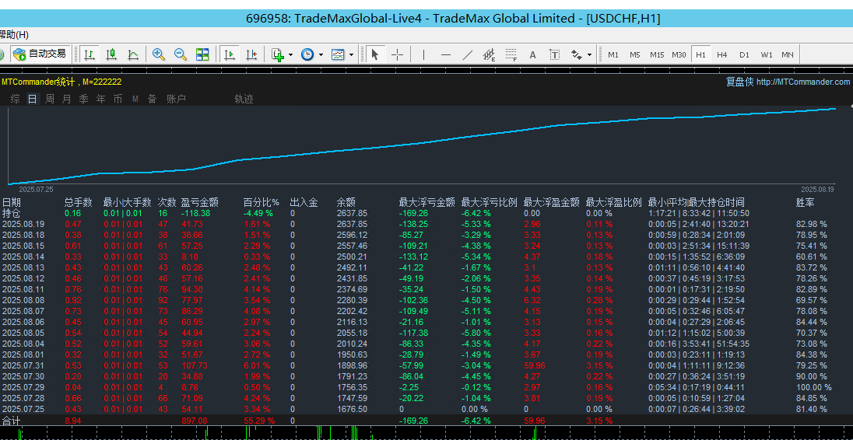Click the 盈亏金额 column header
This screenshot has height=440, width=853.
click(200, 203)
